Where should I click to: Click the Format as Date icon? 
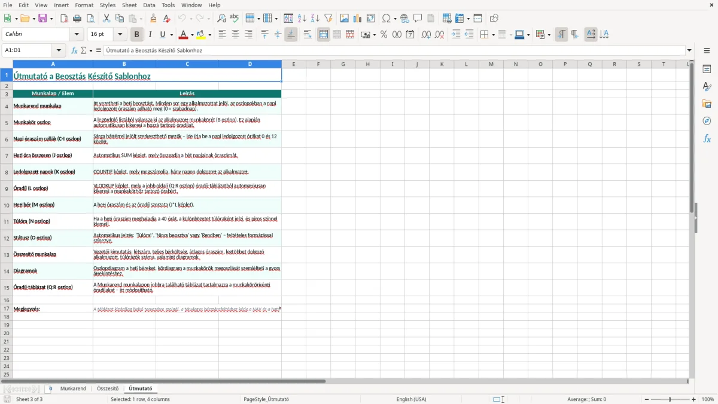(410, 35)
